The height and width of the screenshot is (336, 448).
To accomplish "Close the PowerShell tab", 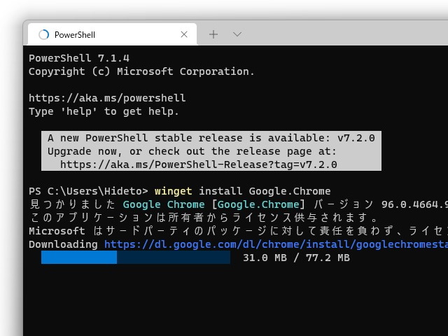I will tap(184, 34).
